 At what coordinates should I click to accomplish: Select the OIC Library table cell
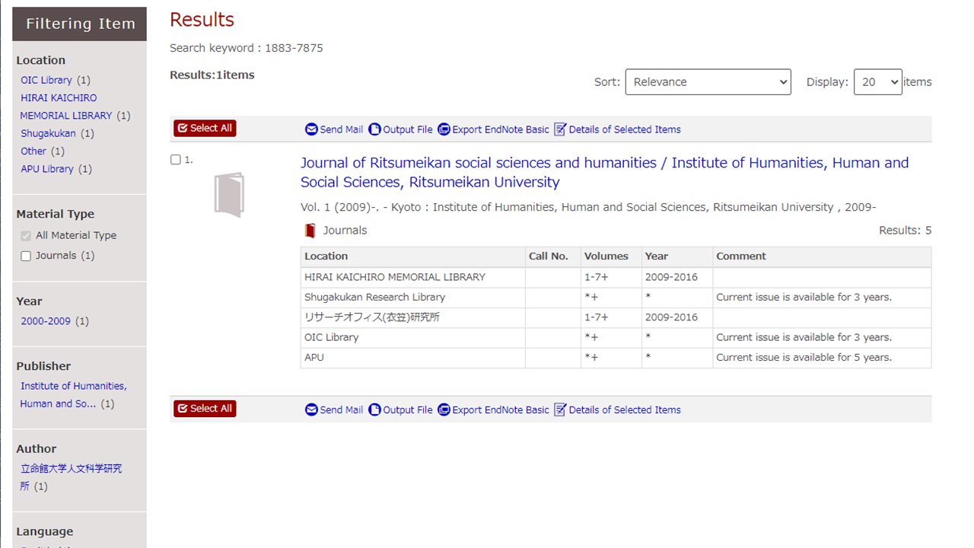[x=413, y=337]
